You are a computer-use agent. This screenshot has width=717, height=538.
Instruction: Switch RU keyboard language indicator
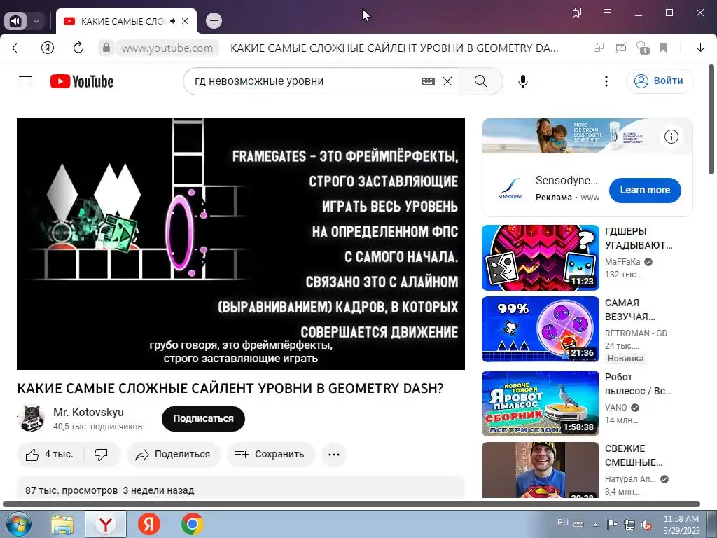pos(563,523)
